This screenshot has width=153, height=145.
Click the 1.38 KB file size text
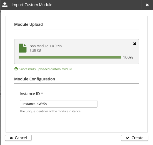tap(35, 50)
